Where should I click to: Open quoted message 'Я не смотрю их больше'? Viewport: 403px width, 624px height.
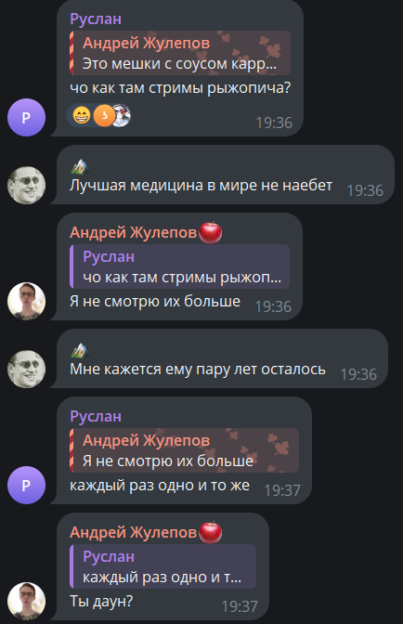click(184, 450)
